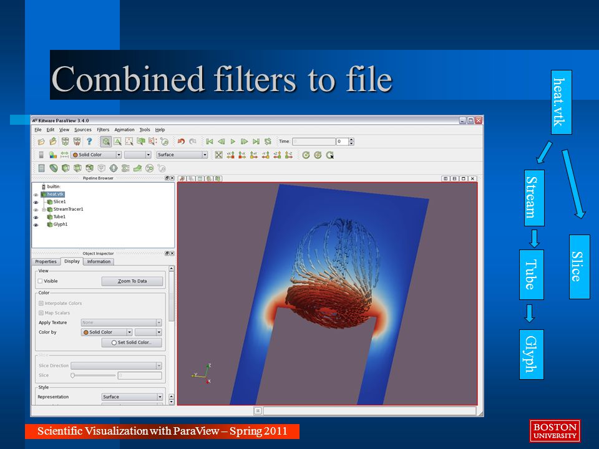Increment the time step spinner
This screenshot has height=449, width=599.
click(x=351, y=140)
